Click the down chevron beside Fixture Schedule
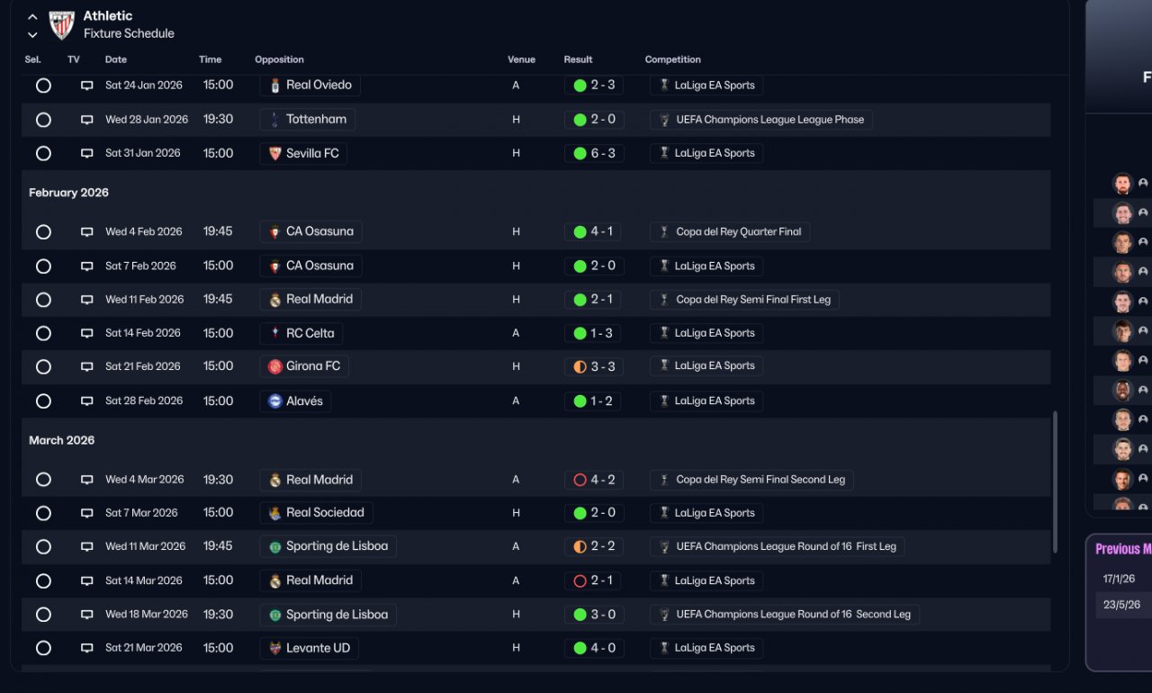The width and height of the screenshot is (1152, 693). [32, 35]
